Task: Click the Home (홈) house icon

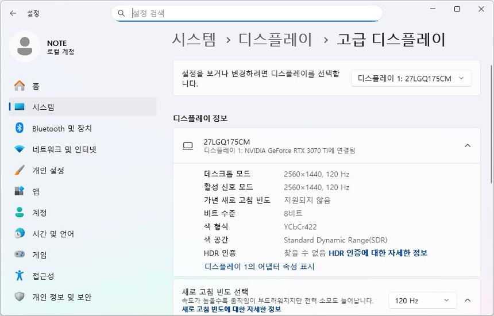Action: point(20,86)
